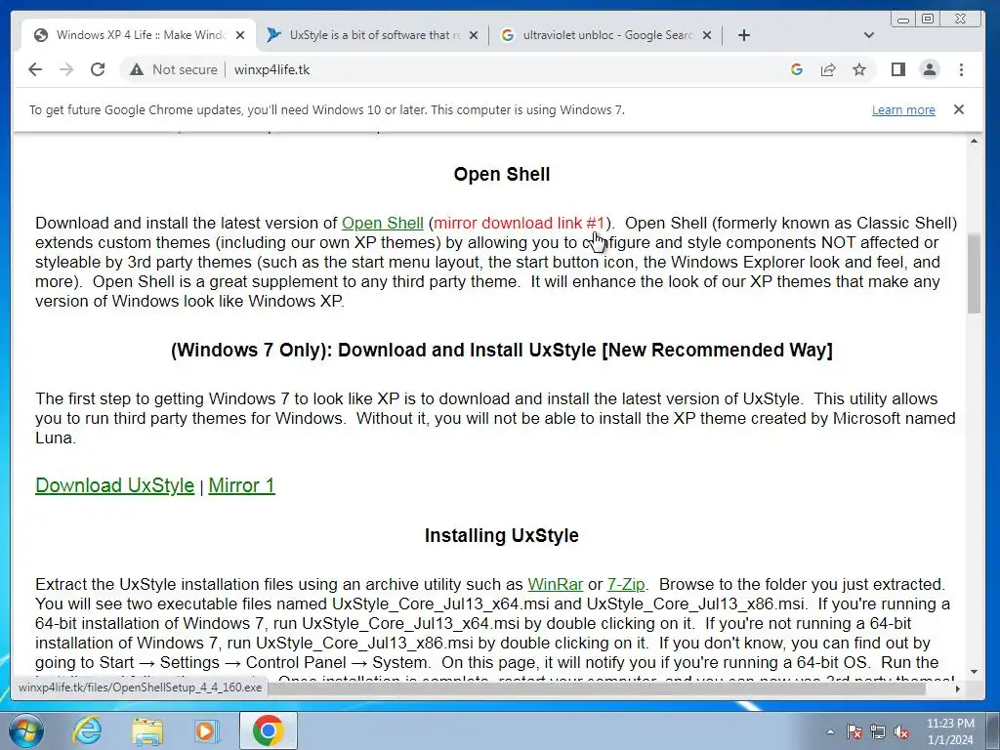
Task: Open the Open Shell link
Action: pos(383,224)
